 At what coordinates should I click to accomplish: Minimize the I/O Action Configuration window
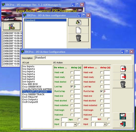[x=122, y=52]
